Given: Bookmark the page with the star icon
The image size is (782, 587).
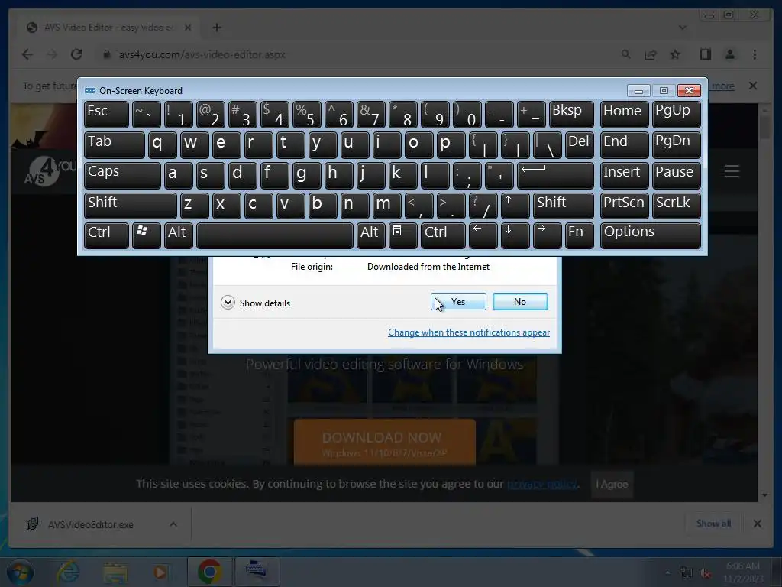Looking at the screenshot, I should pyautogui.click(x=675, y=54).
